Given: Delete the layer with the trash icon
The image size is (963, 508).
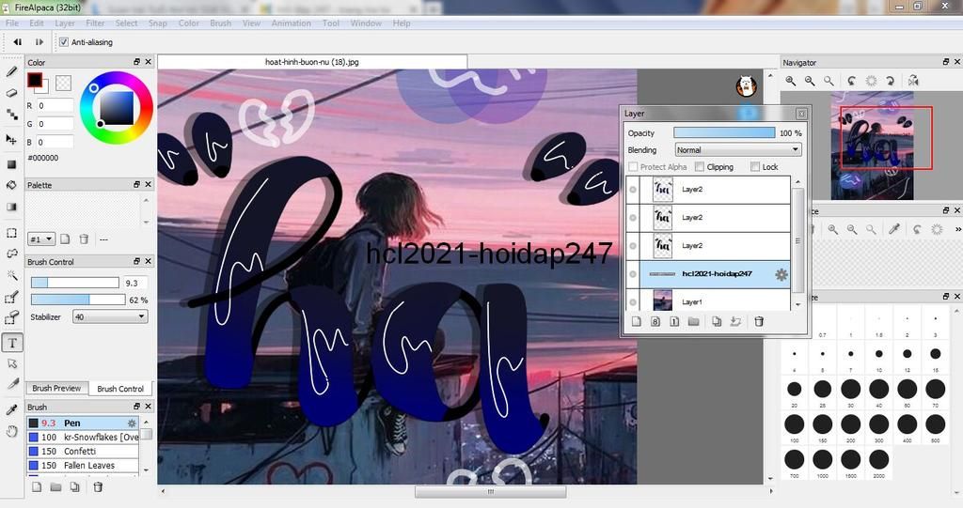Looking at the screenshot, I should tap(759, 321).
